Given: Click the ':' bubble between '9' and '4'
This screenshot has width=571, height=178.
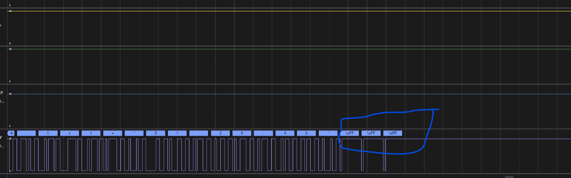Looking at the screenshot, I should click(263, 133).
